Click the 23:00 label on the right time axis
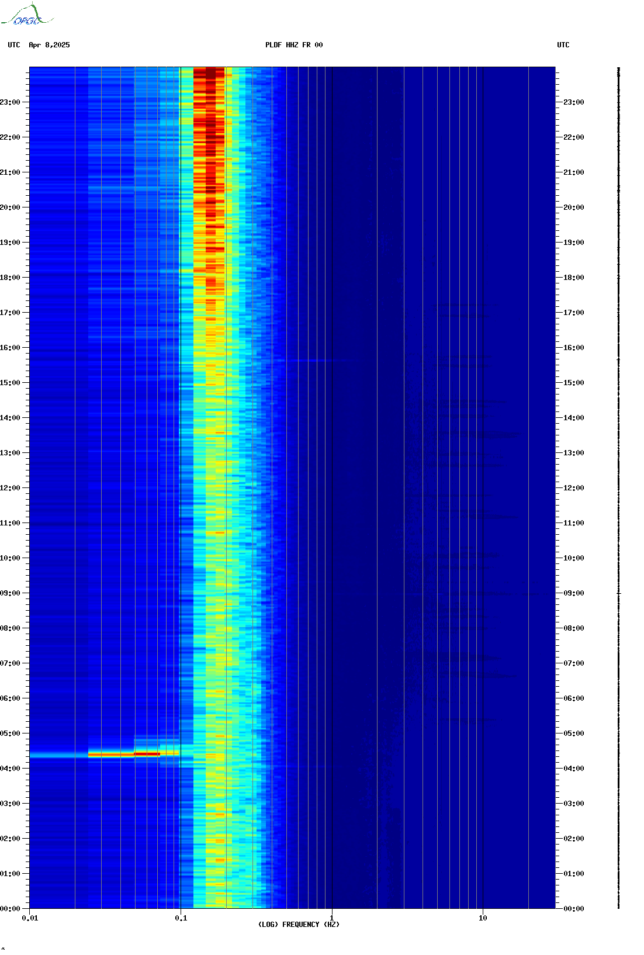Viewport: 644px width, 955px height. tap(574, 102)
